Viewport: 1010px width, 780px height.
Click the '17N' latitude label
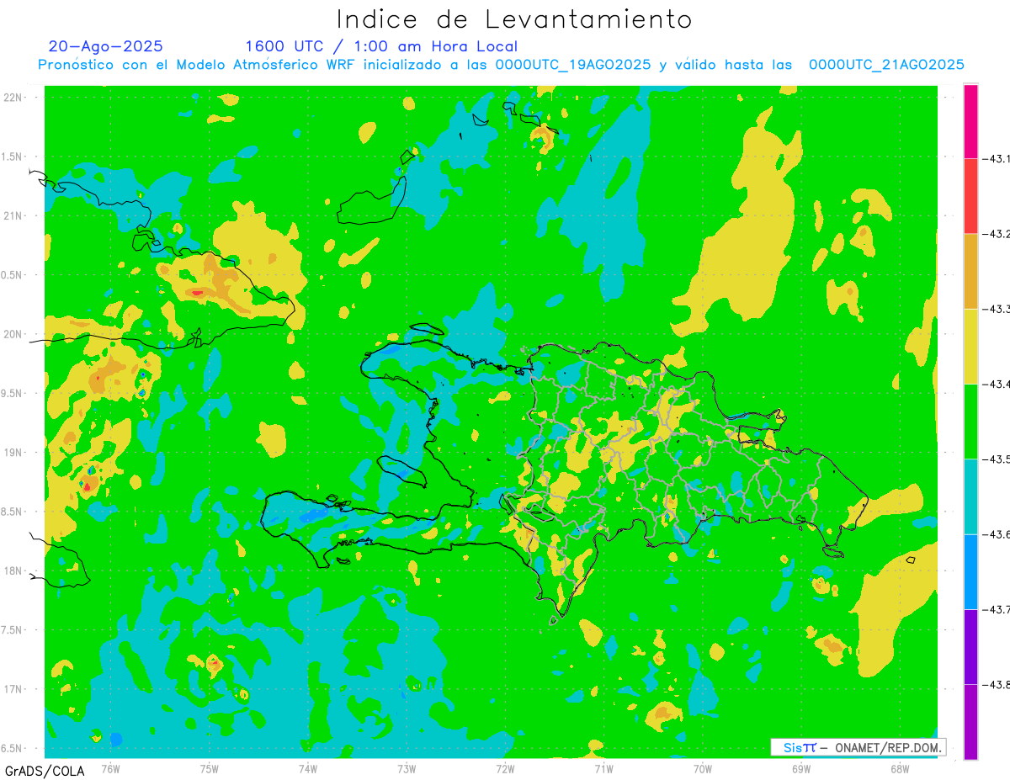click(13, 689)
